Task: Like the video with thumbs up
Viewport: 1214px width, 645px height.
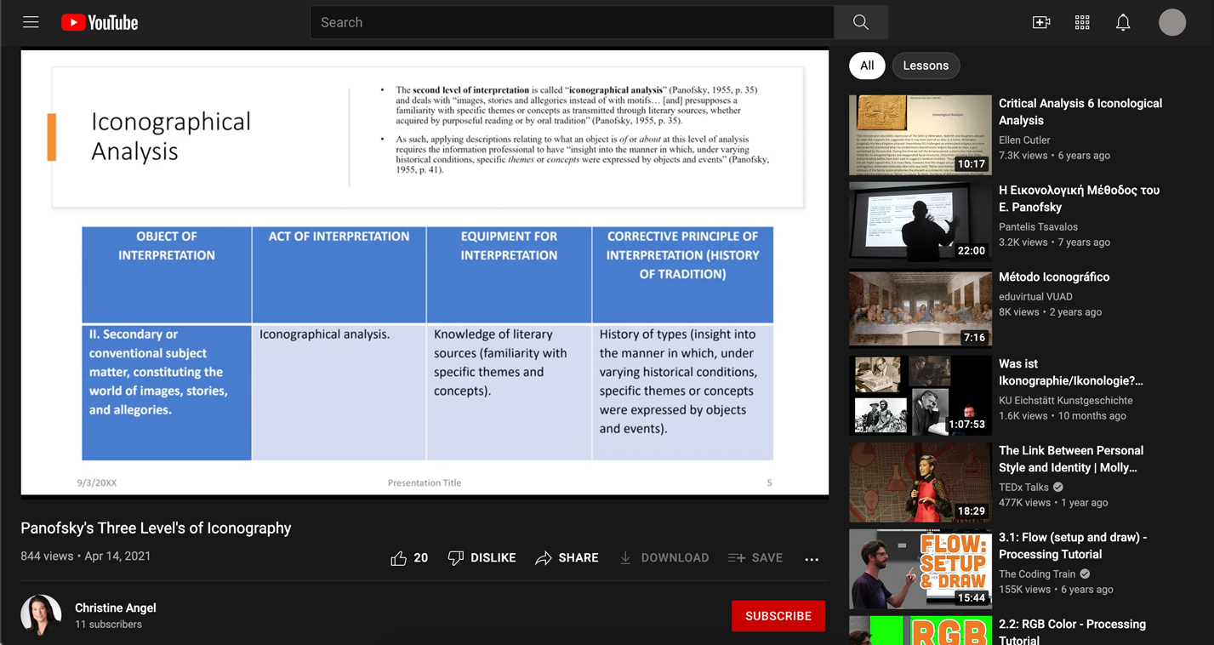Action: pyautogui.click(x=409, y=558)
